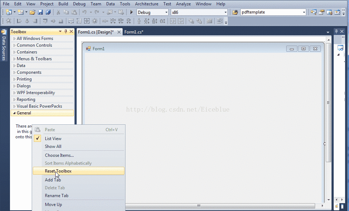
Task: Click the Align Lefts icon
Action: pos(19,21)
